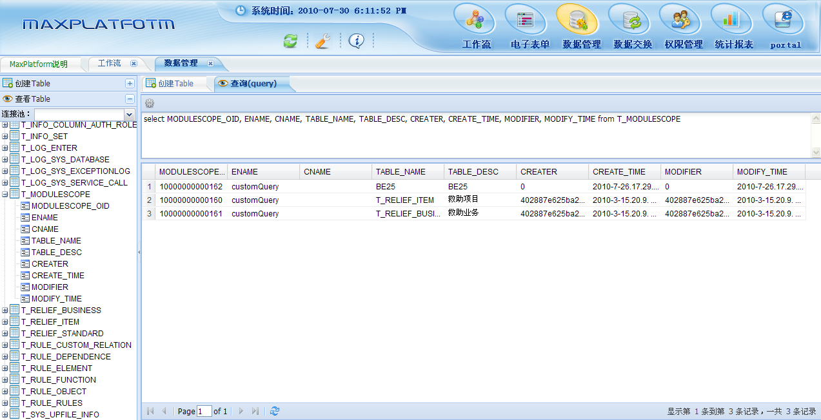Click the 创建Table panel header in sidebar
The width and height of the screenshot is (821, 420).
pos(68,84)
